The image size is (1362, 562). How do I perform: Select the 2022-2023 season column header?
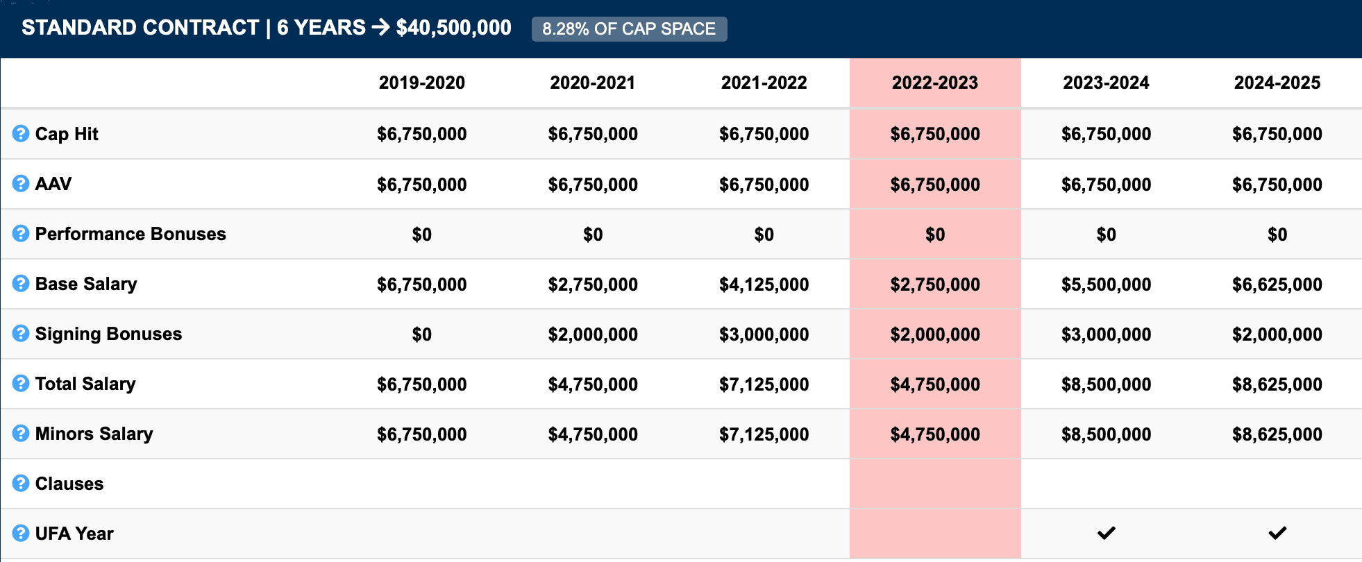934,83
